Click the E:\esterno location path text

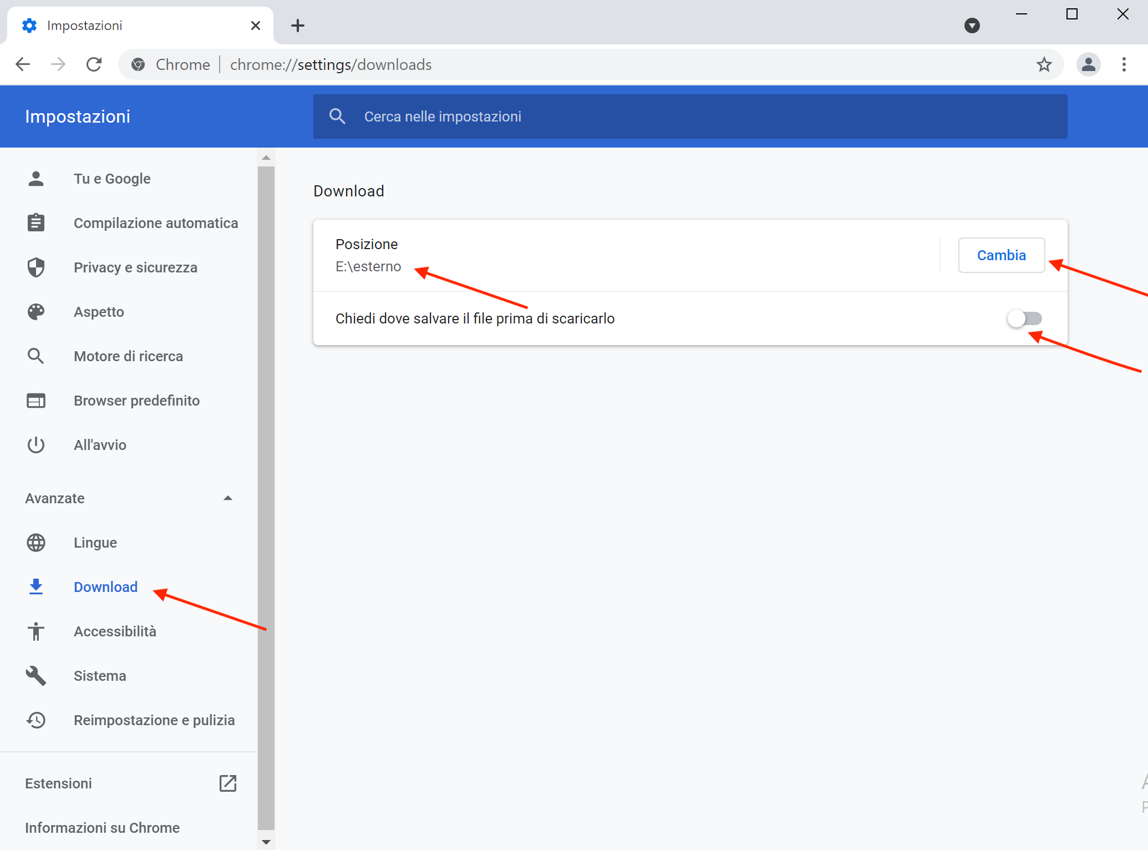point(368,267)
